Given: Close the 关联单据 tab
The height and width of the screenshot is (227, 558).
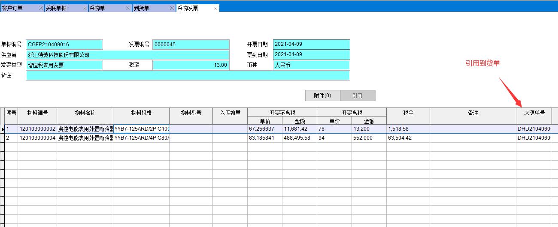Looking at the screenshot, I should click(x=85, y=8).
